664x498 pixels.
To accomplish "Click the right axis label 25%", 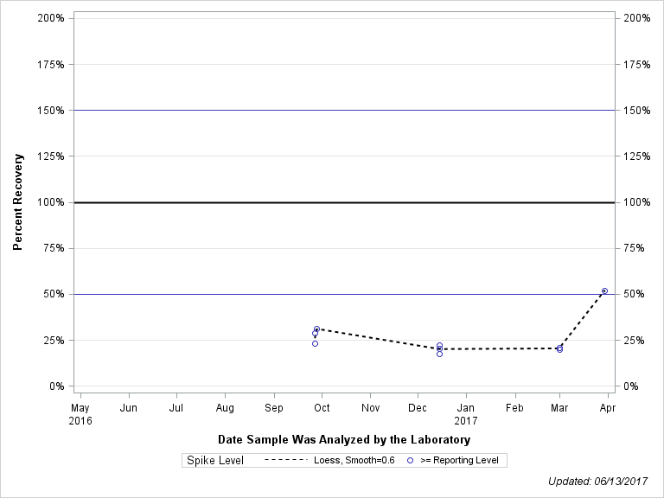I will (x=634, y=341).
